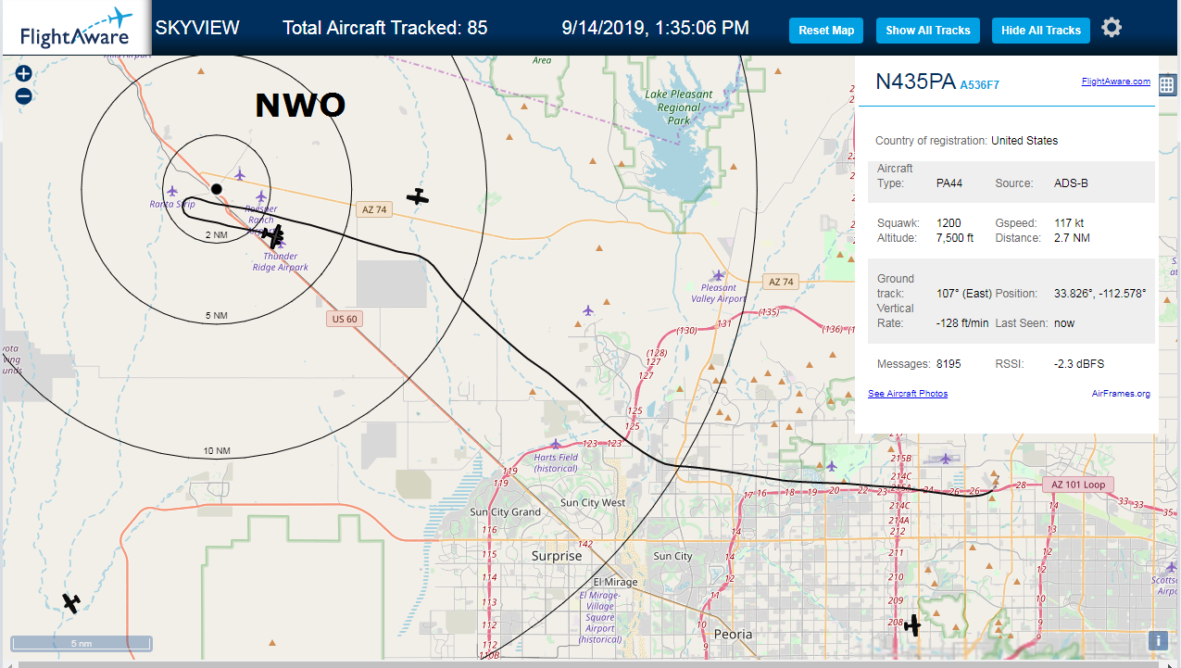Click the Harts Field historical airport marker
This screenshot has height=668, width=1181.
[556, 444]
